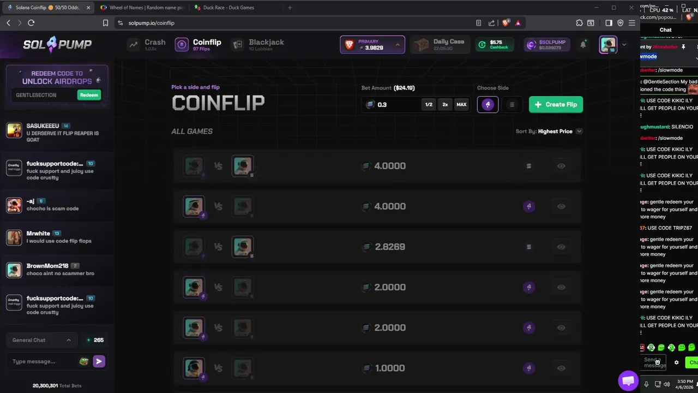Watch the 2.8269 flip via eye icon

(561, 247)
